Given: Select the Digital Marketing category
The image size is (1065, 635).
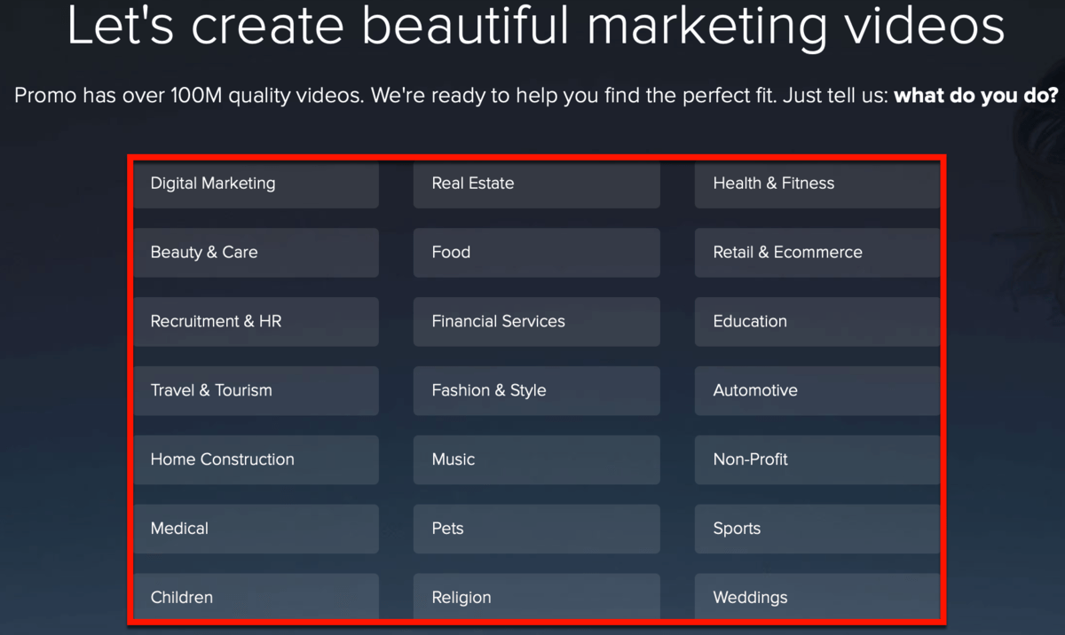Looking at the screenshot, I should click(x=256, y=184).
